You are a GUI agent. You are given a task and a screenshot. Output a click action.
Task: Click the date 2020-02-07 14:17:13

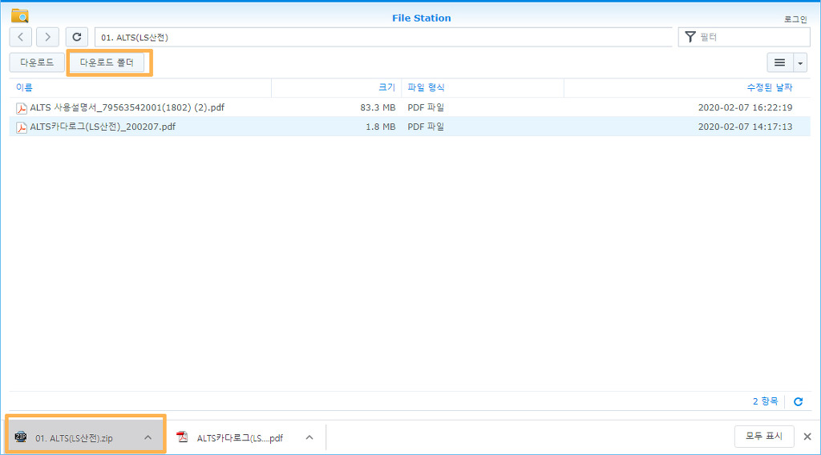point(745,127)
